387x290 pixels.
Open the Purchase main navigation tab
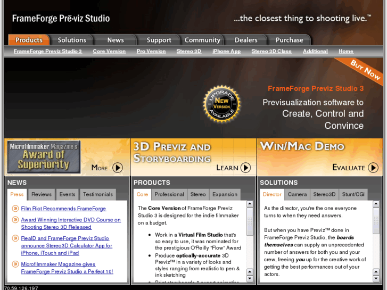(289, 40)
